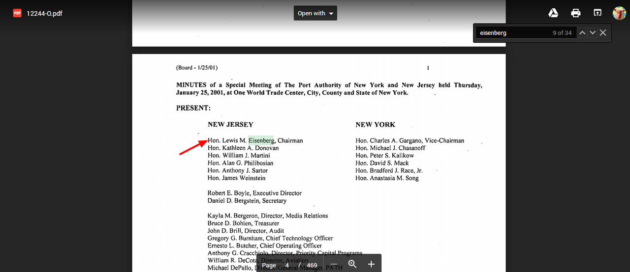
Task: Click 'Hon. James Weinstein'
Action: [x=236, y=178]
